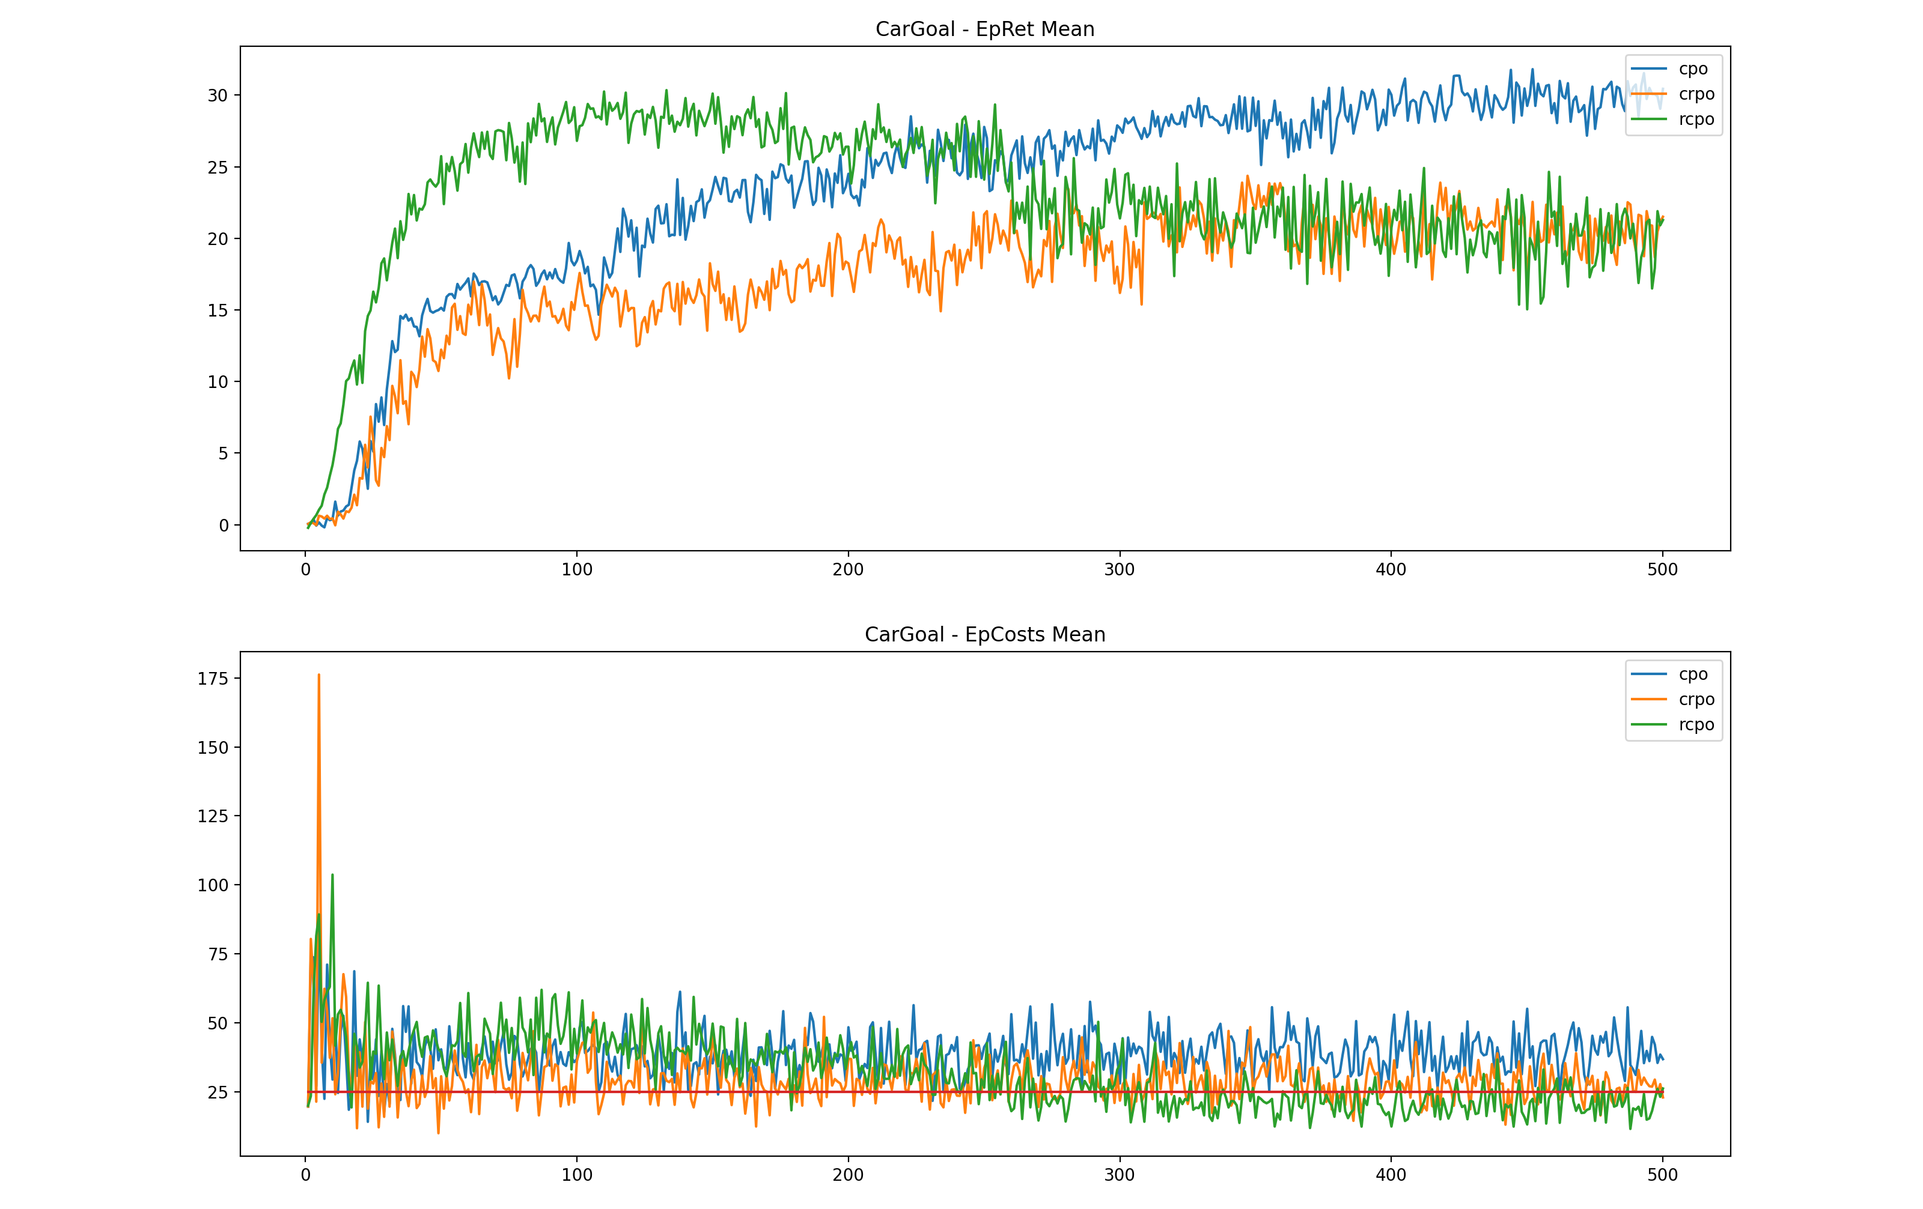Click the blue cpo line swatch in the EpRet legend
The width and height of the screenshot is (1923, 1209).
point(1649,68)
